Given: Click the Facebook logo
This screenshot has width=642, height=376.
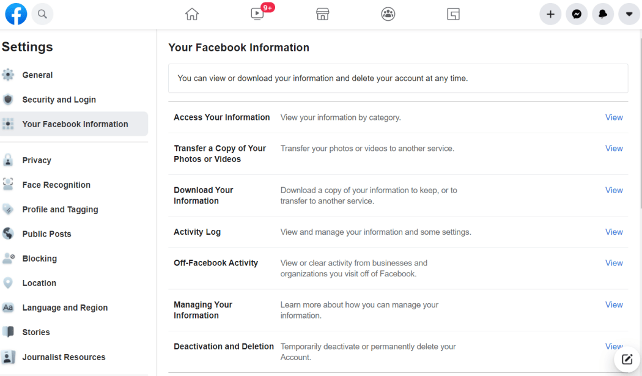Looking at the screenshot, I should (x=16, y=13).
